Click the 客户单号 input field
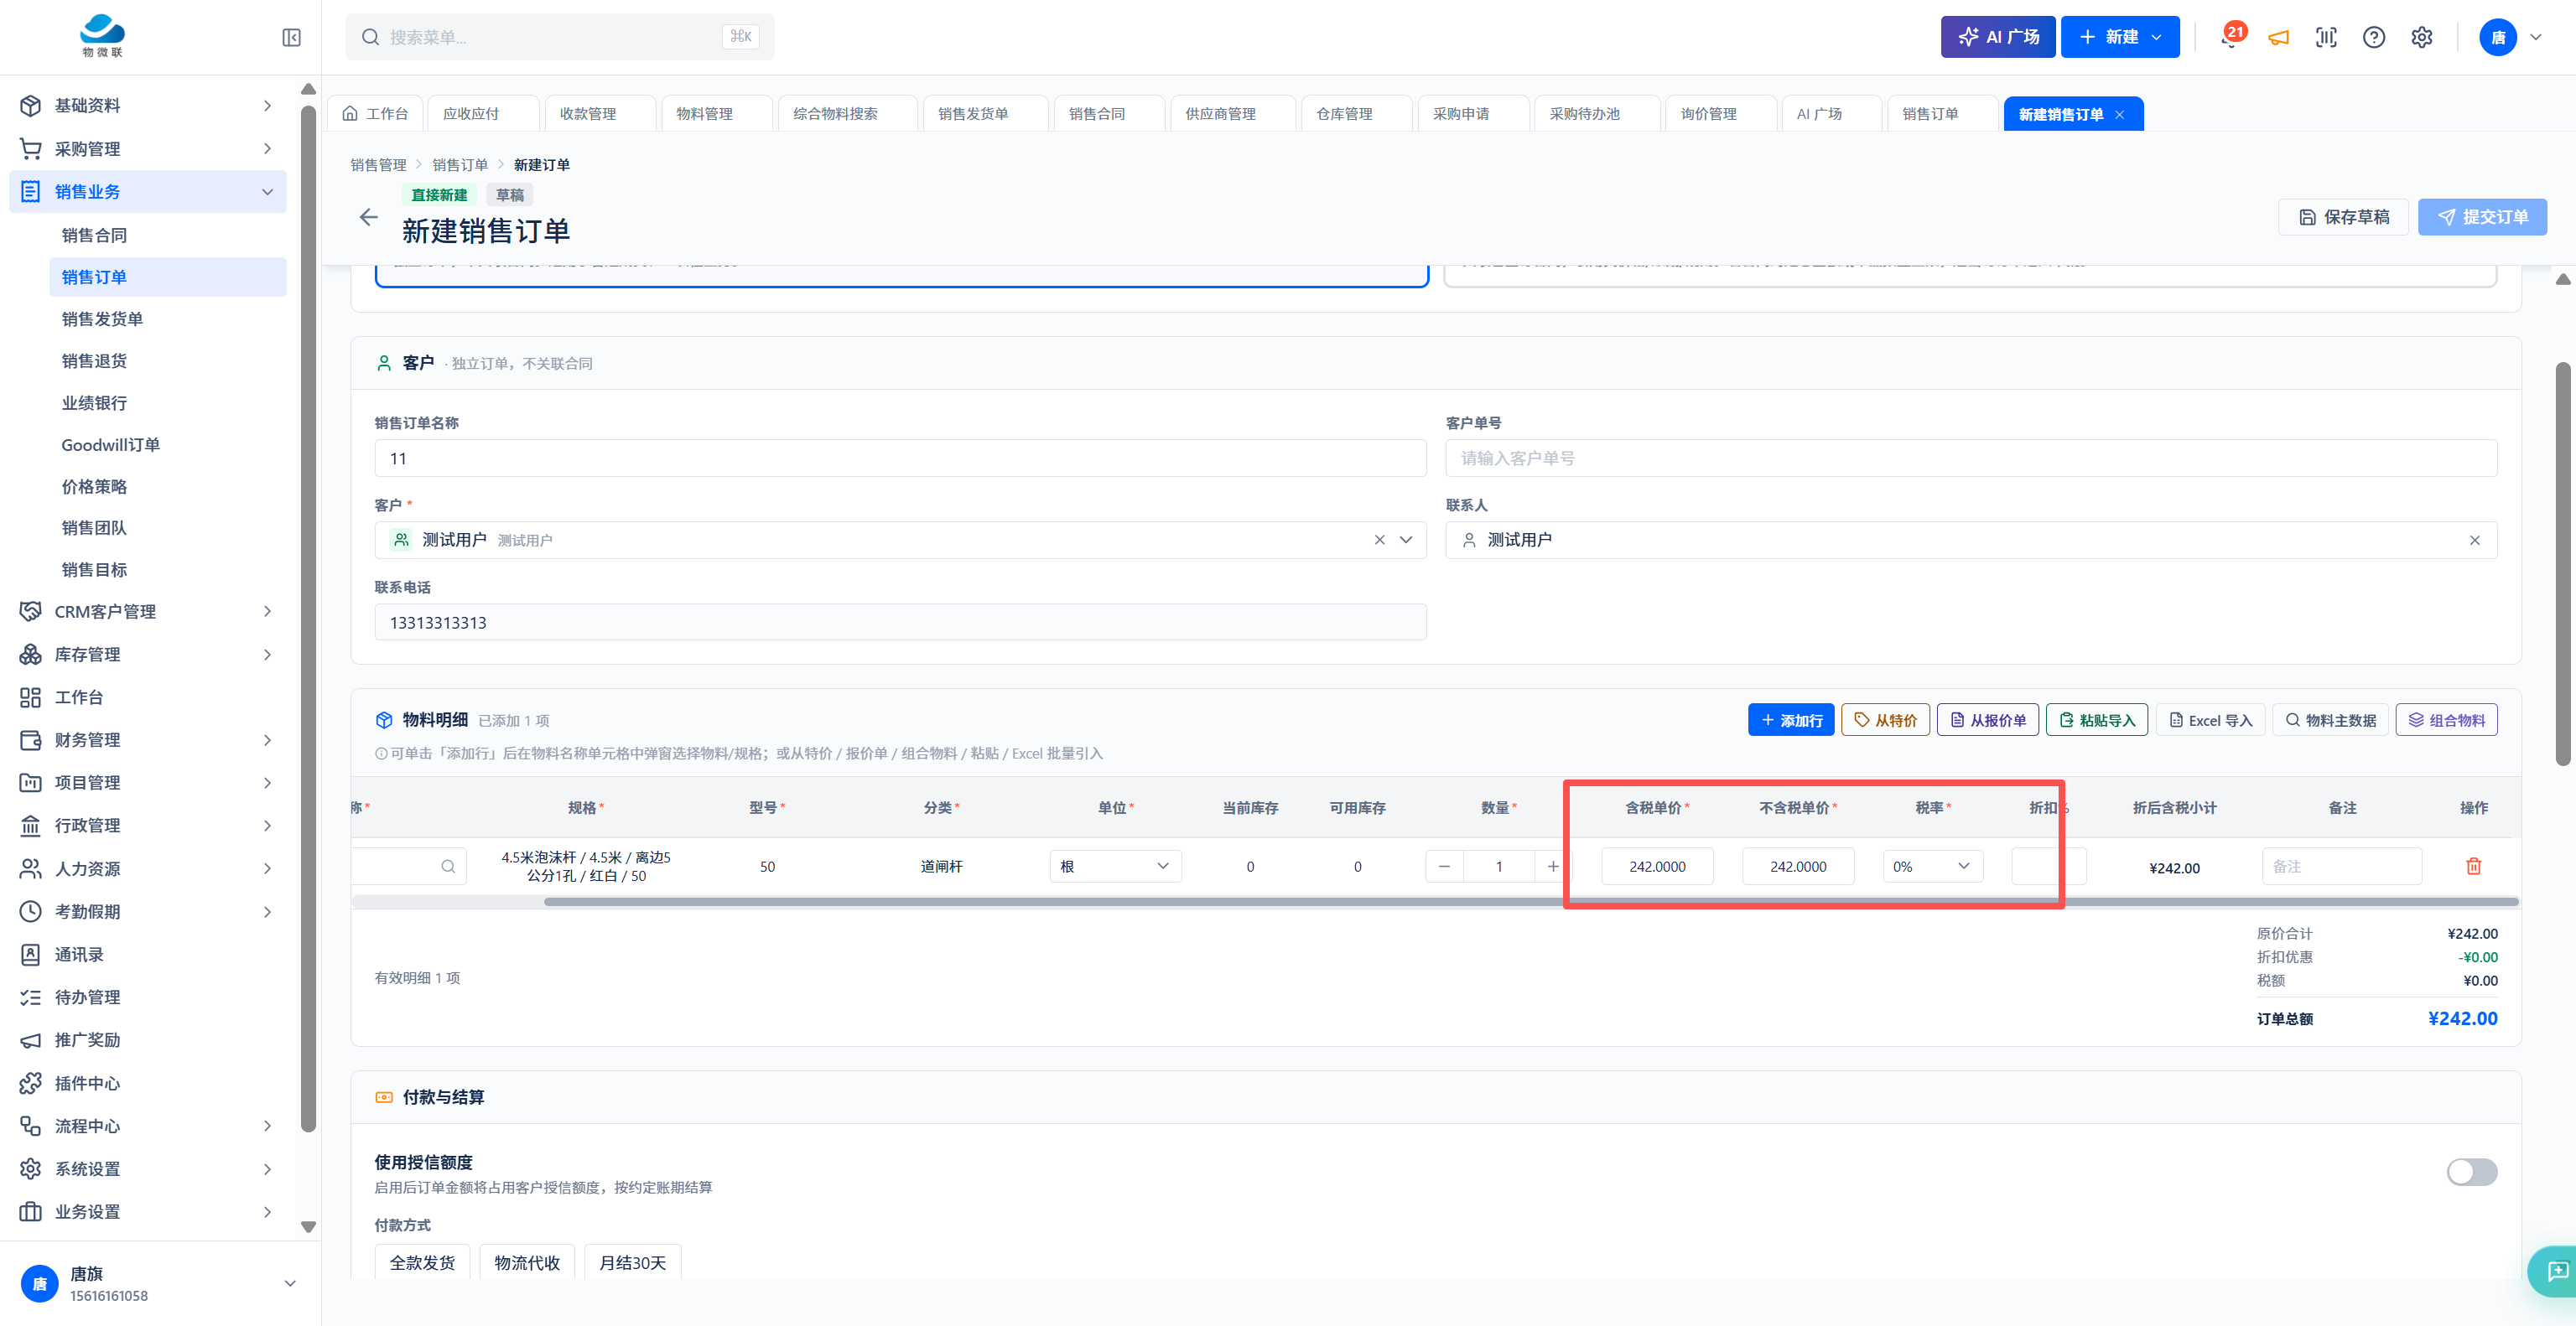The image size is (2576, 1326). click(x=1970, y=458)
